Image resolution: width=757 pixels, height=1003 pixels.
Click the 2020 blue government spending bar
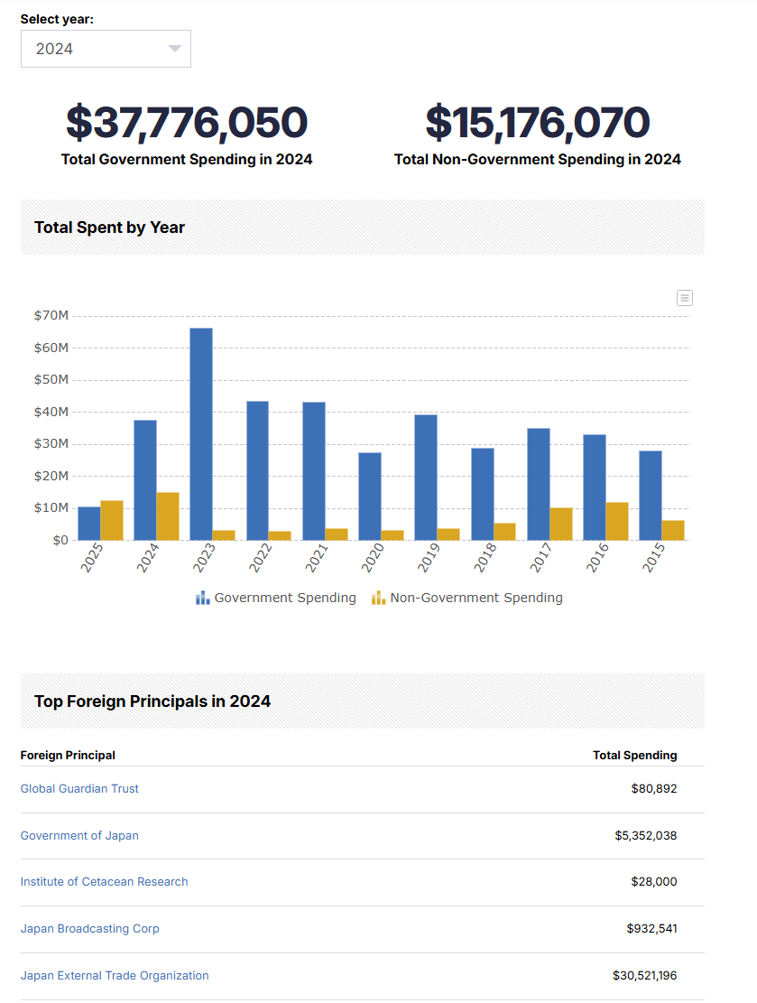click(370, 497)
